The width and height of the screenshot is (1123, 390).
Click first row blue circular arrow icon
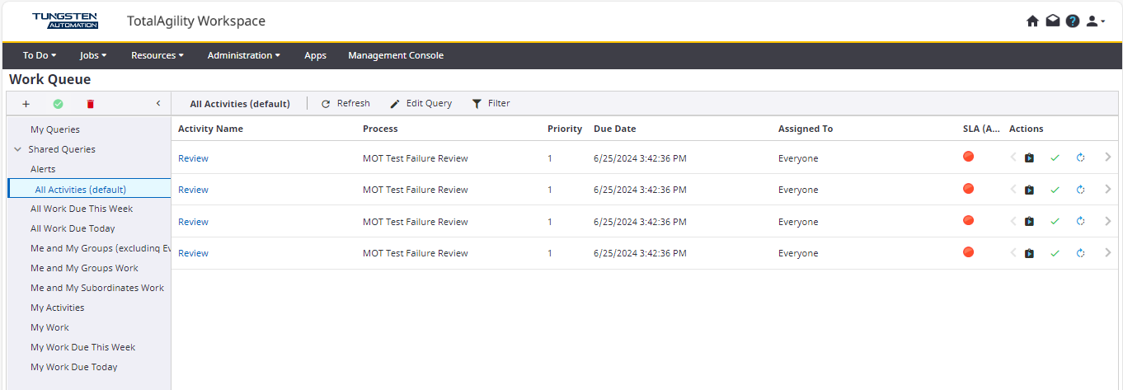[x=1080, y=158]
